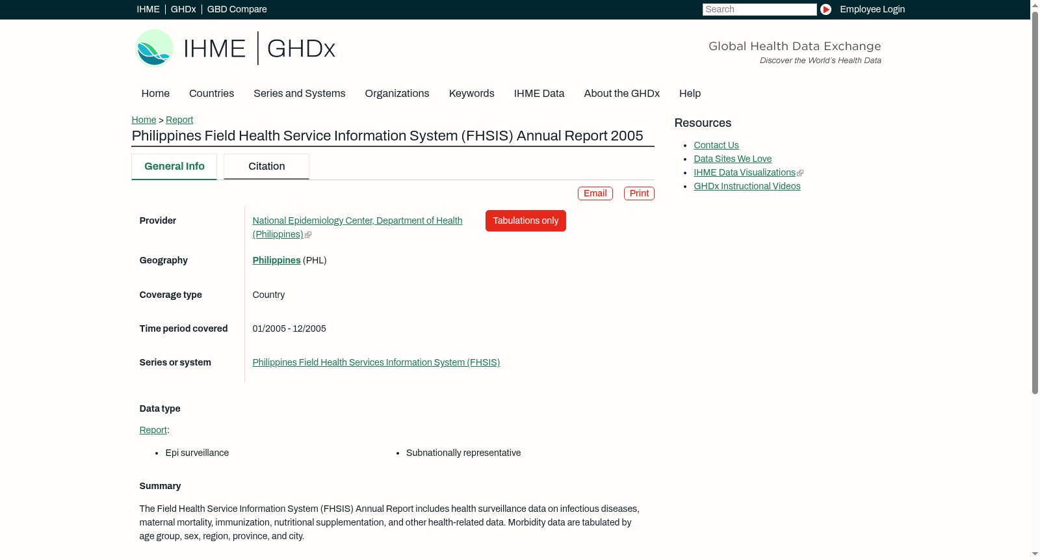Screen dimensions: 1040x560
Task: Click the 'Epi surveillance' list item
Action: tap(197, 453)
